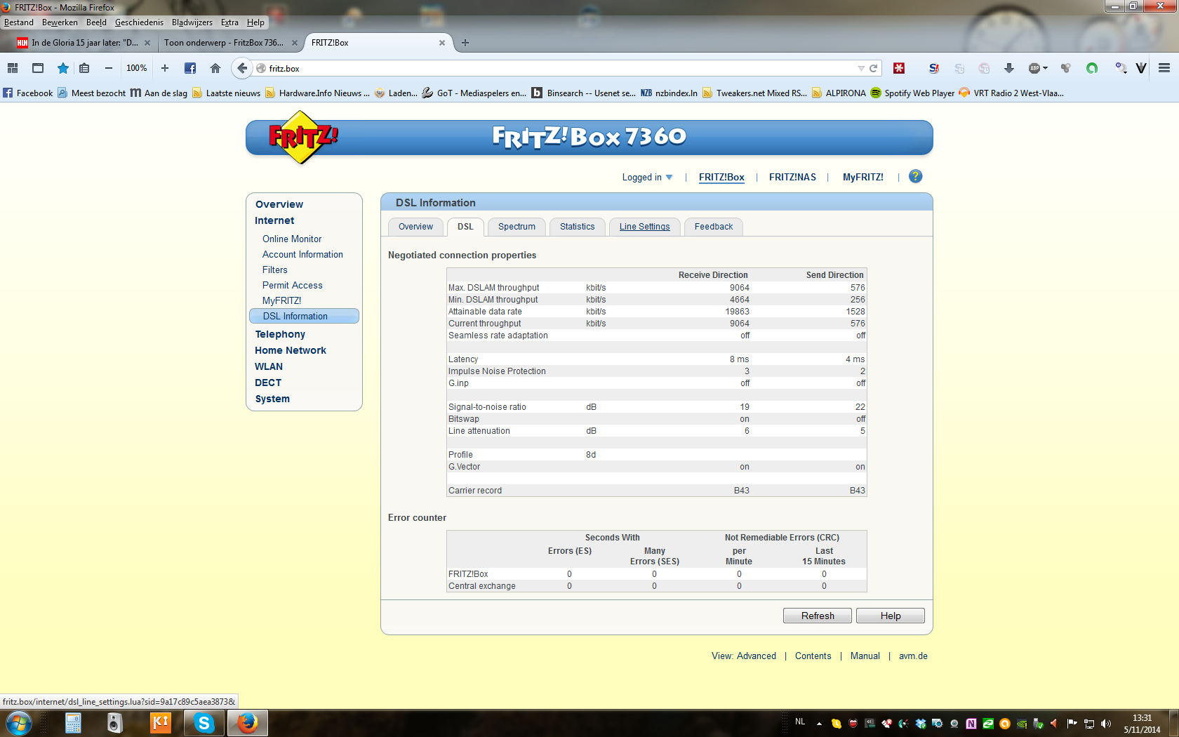Expand the Logged in dropdown
1179x737 pixels.
[x=647, y=178]
